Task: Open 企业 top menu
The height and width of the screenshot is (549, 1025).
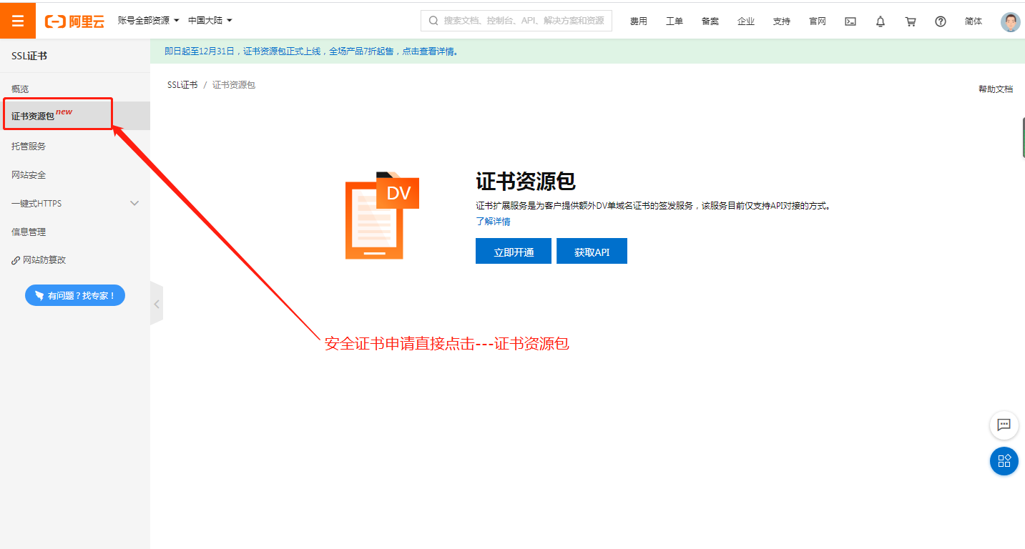Action: click(746, 21)
